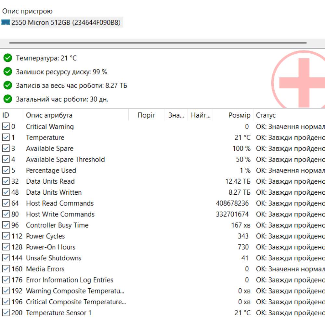The height and width of the screenshot is (325, 325).
Task: Click the red medical cross health logo
Action: pos(304,83)
